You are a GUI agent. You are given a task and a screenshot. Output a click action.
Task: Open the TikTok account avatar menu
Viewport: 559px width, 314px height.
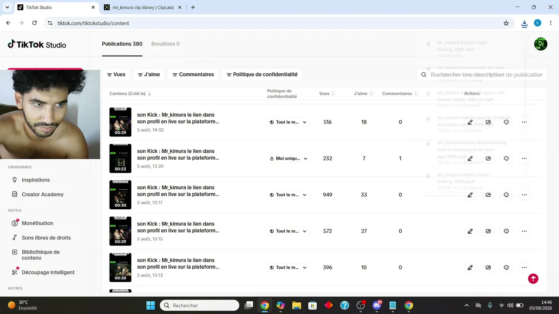(541, 44)
